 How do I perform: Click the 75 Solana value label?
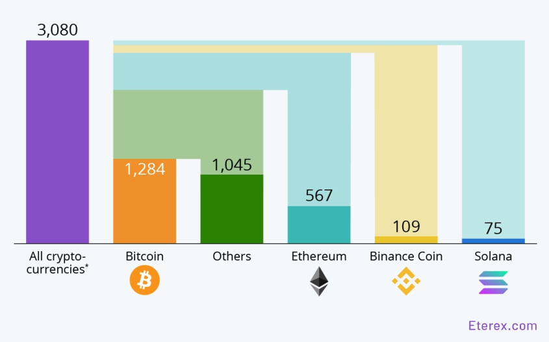pyautogui.click(x=493, y=229)
